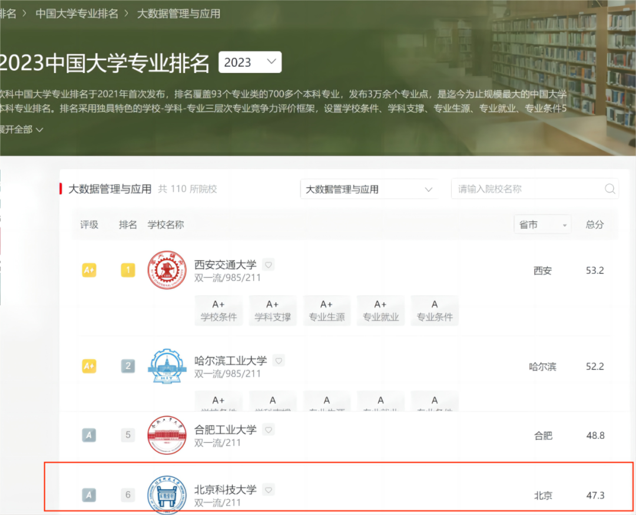Click the search magnifier icon
This screenshot has width=636, height=515.
click(609, 189)
